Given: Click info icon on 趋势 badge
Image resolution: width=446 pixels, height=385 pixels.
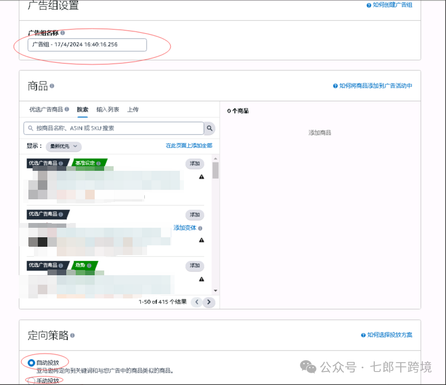Looking at the screenshot, I should click(x=89, y=265).
